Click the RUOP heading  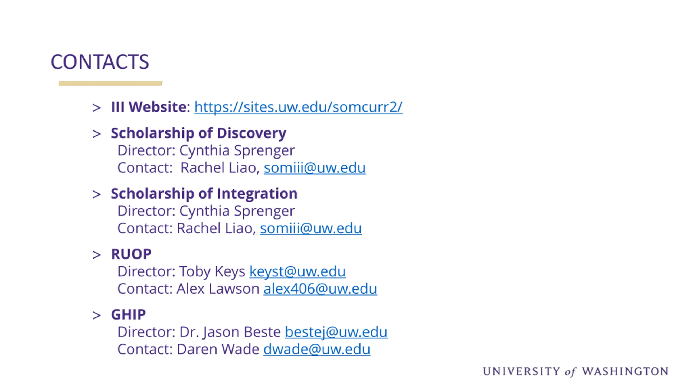[x=131, y=254]
